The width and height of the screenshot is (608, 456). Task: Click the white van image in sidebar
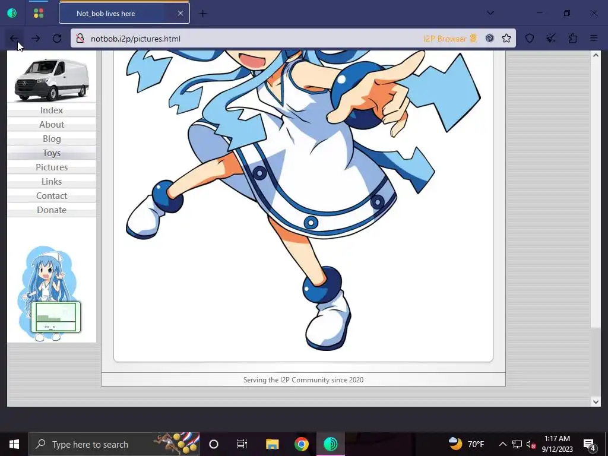52,80
